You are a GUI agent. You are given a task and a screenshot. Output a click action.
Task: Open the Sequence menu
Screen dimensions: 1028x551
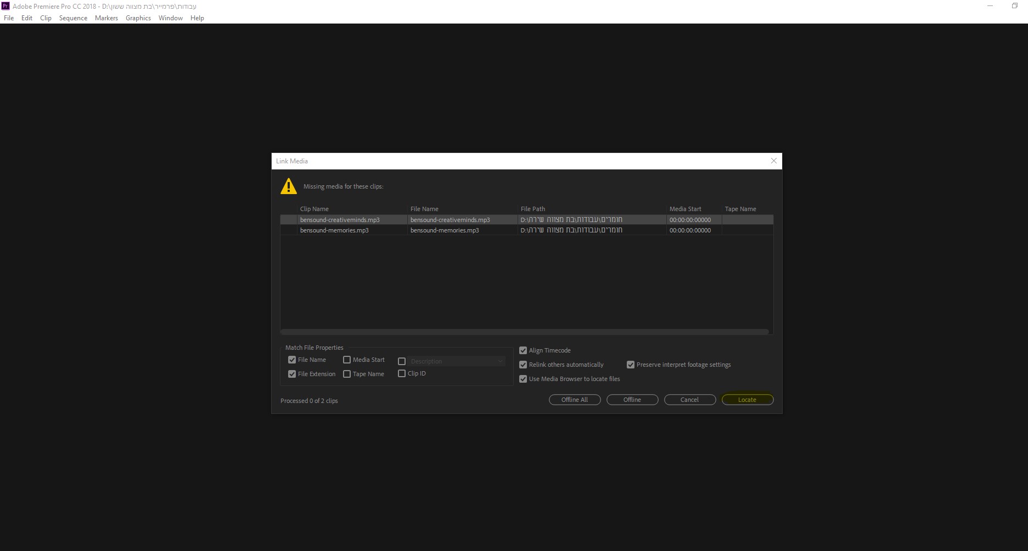[x=73, y=18]
